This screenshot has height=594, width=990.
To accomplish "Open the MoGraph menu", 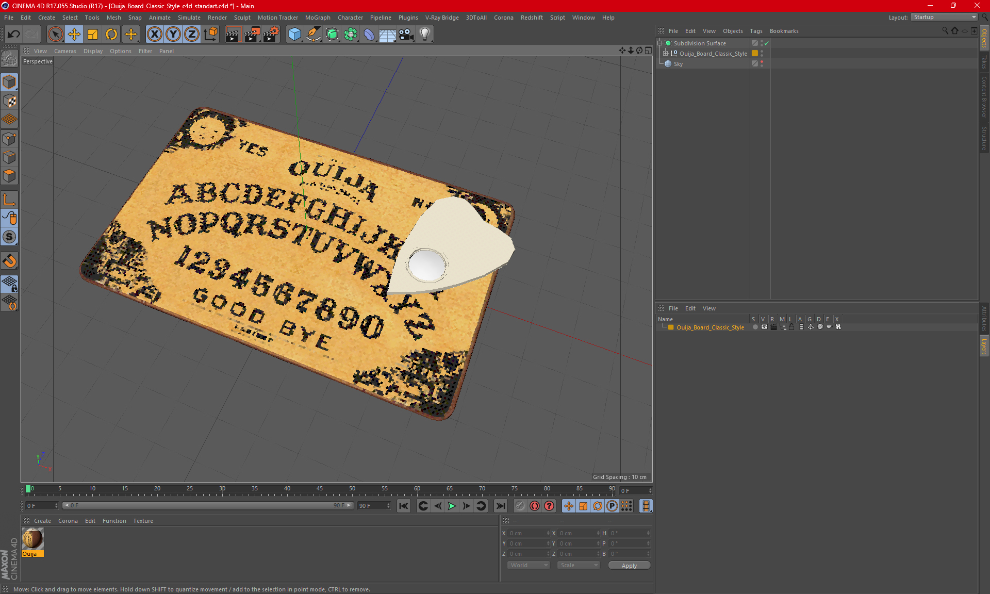I will 317,18.
